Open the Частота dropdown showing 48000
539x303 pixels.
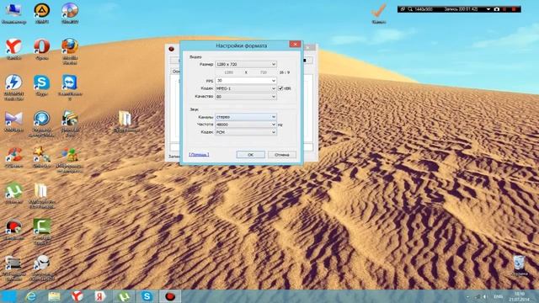coord(246,125)
